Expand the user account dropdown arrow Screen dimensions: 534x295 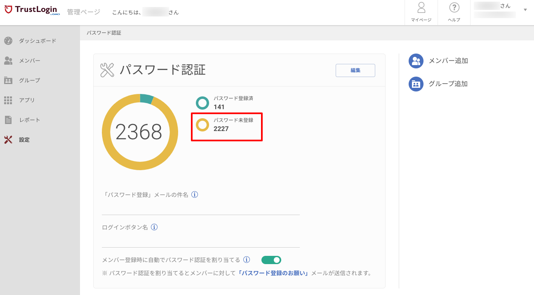point(525,10)
